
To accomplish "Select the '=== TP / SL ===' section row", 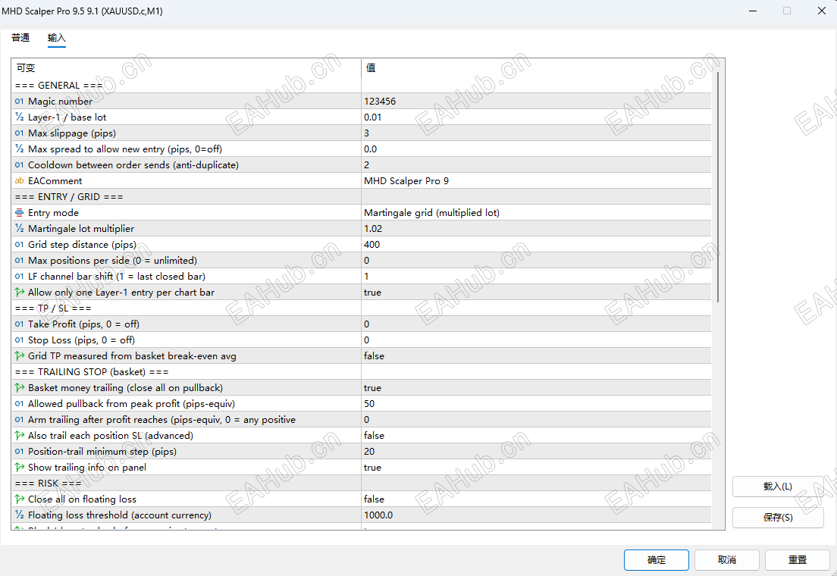I will (x=362, y=308).
